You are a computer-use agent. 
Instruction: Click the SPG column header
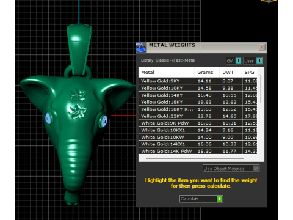[x=250, y=72]
